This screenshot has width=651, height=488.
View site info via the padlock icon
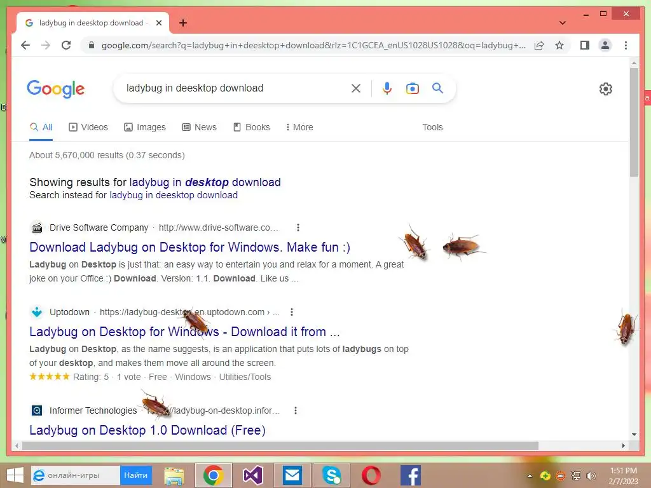pyautogui.click(x=92, y=45)
